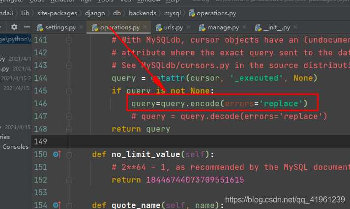Click the backends breadcrumb
This screenshot has height=209, width=350.
tap(143, 13)
